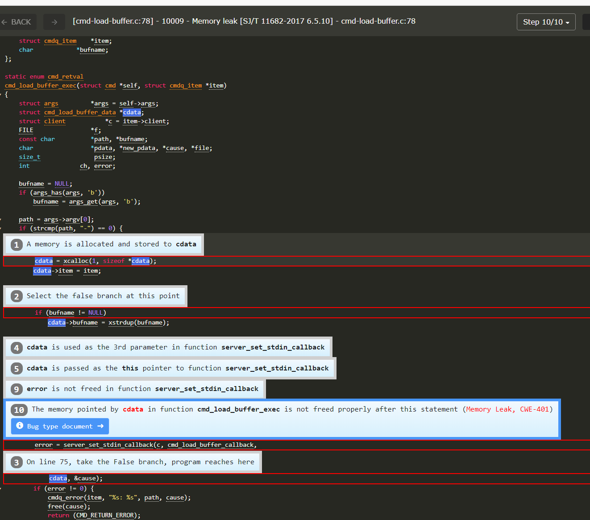Click the step 3 annotation badge

[x=17, y=462]
